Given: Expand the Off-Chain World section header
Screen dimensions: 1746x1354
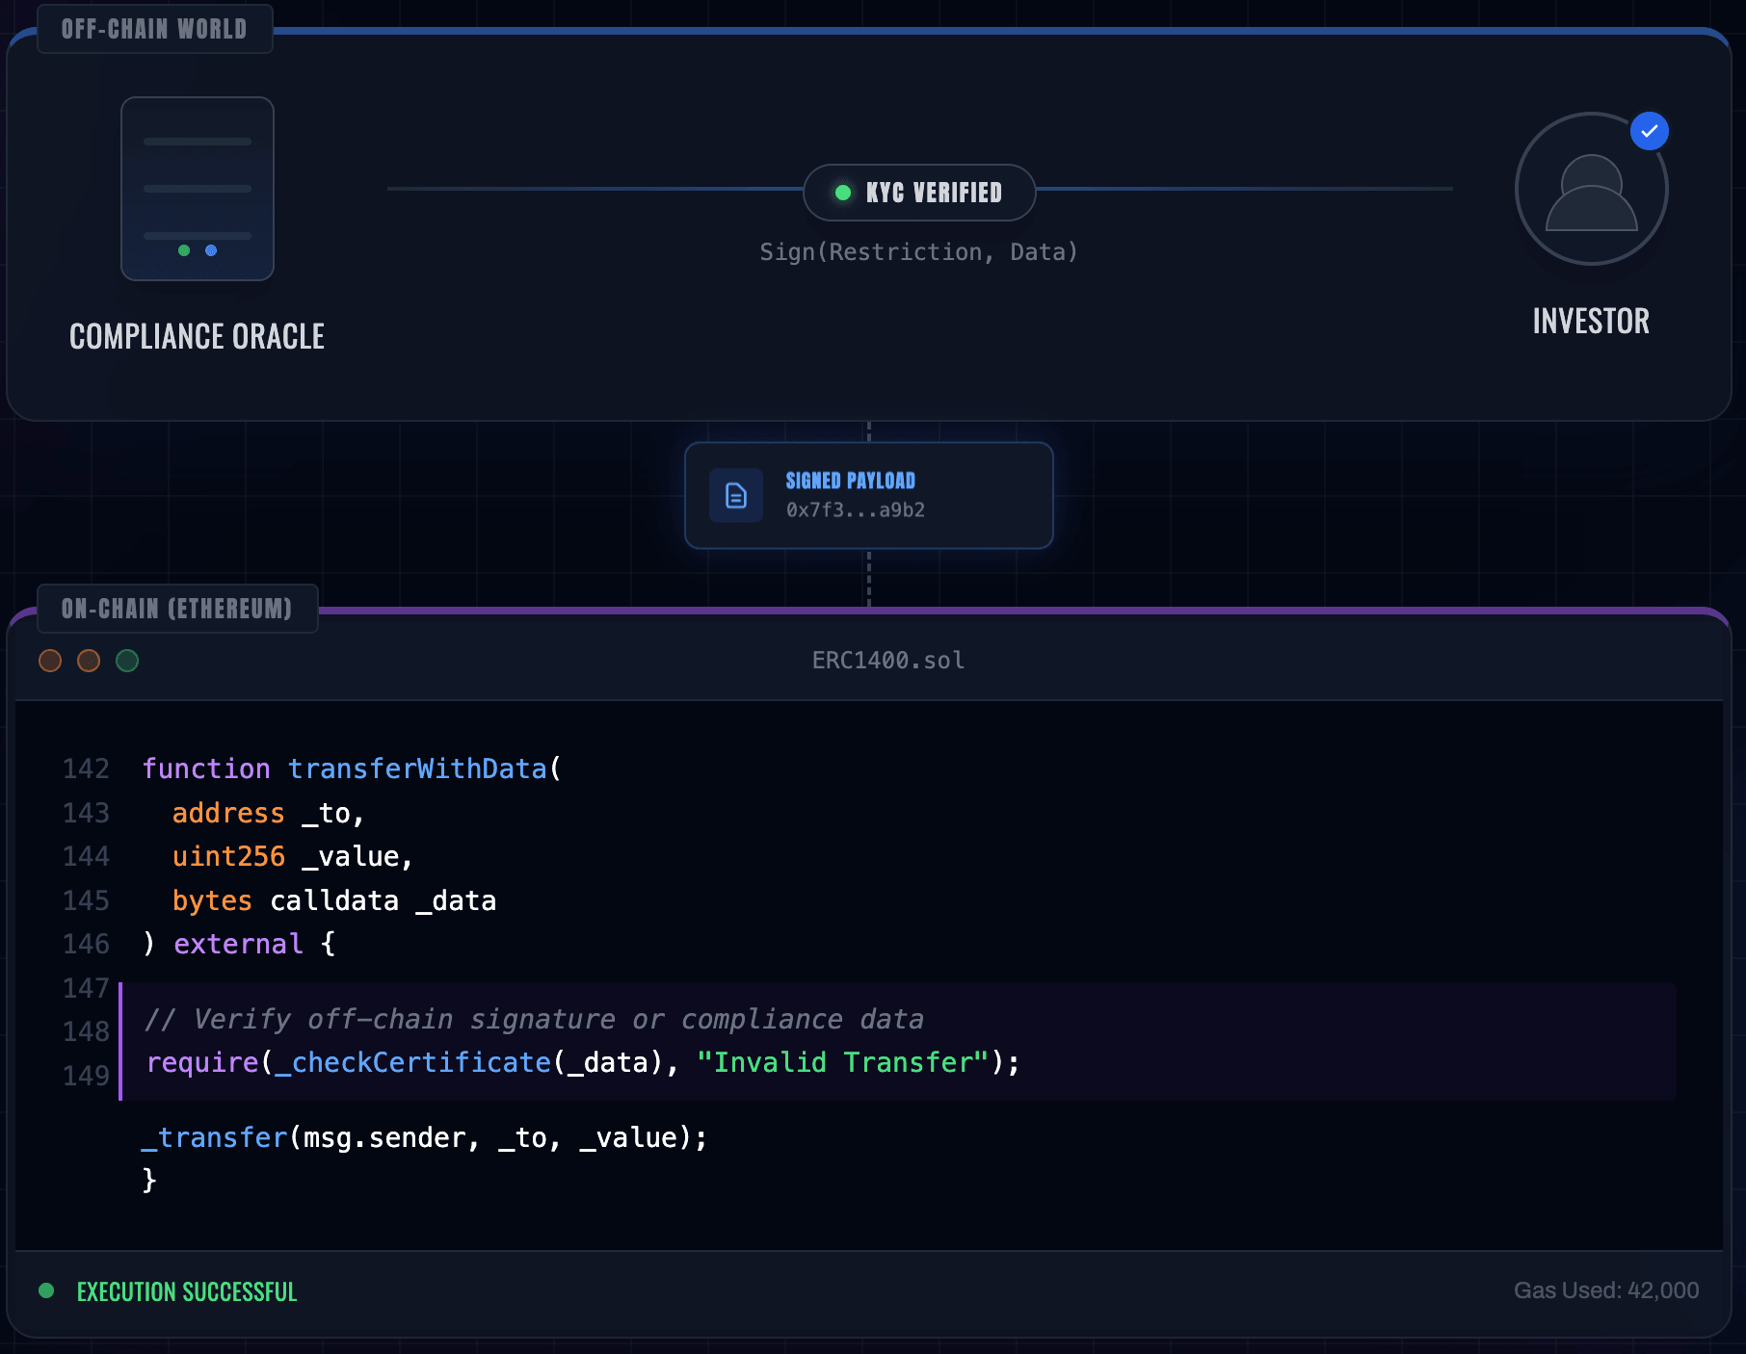Looking at the screenshot, I should pos(154,28).
